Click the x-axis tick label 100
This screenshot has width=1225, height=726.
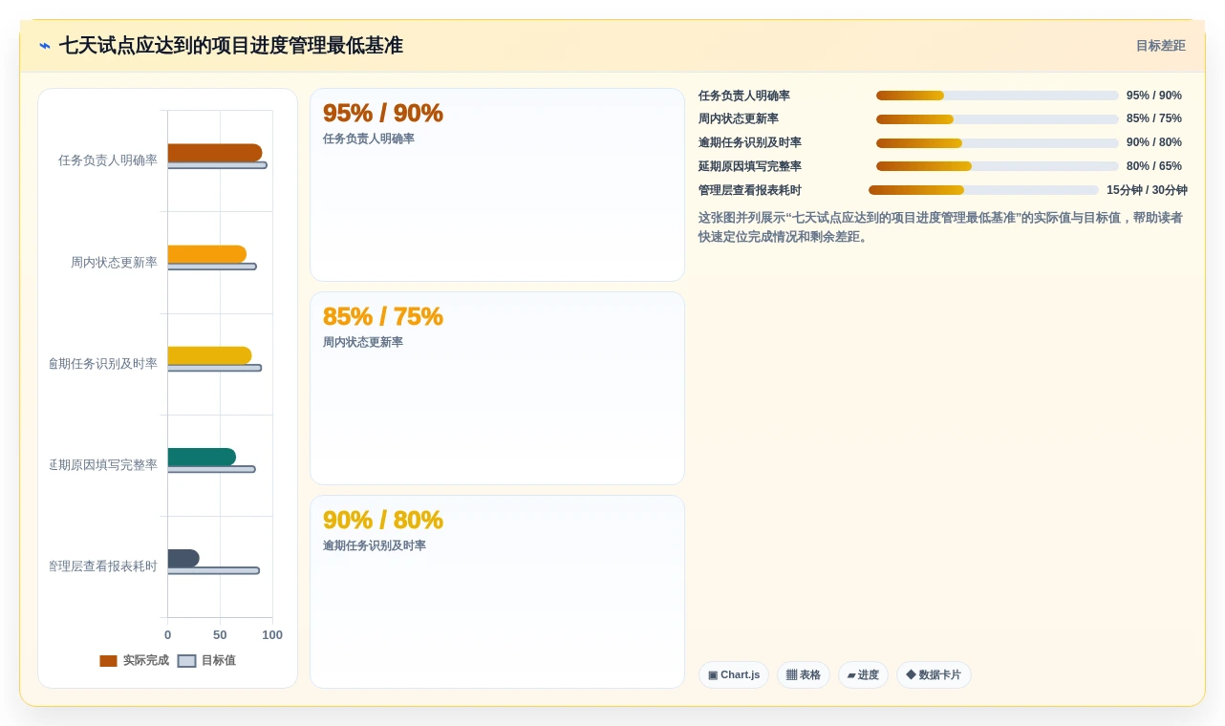(272, 635)
